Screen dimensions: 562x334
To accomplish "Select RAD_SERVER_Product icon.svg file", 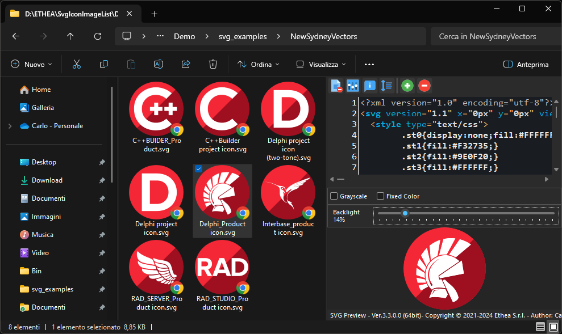I will (x=156, y=276).
